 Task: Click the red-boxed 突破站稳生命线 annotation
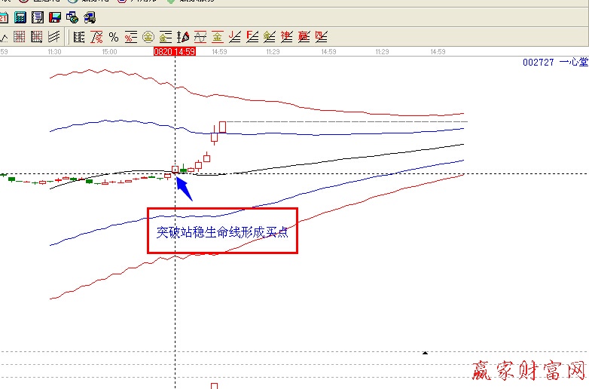pyautogui.click(x=222, y=231)
